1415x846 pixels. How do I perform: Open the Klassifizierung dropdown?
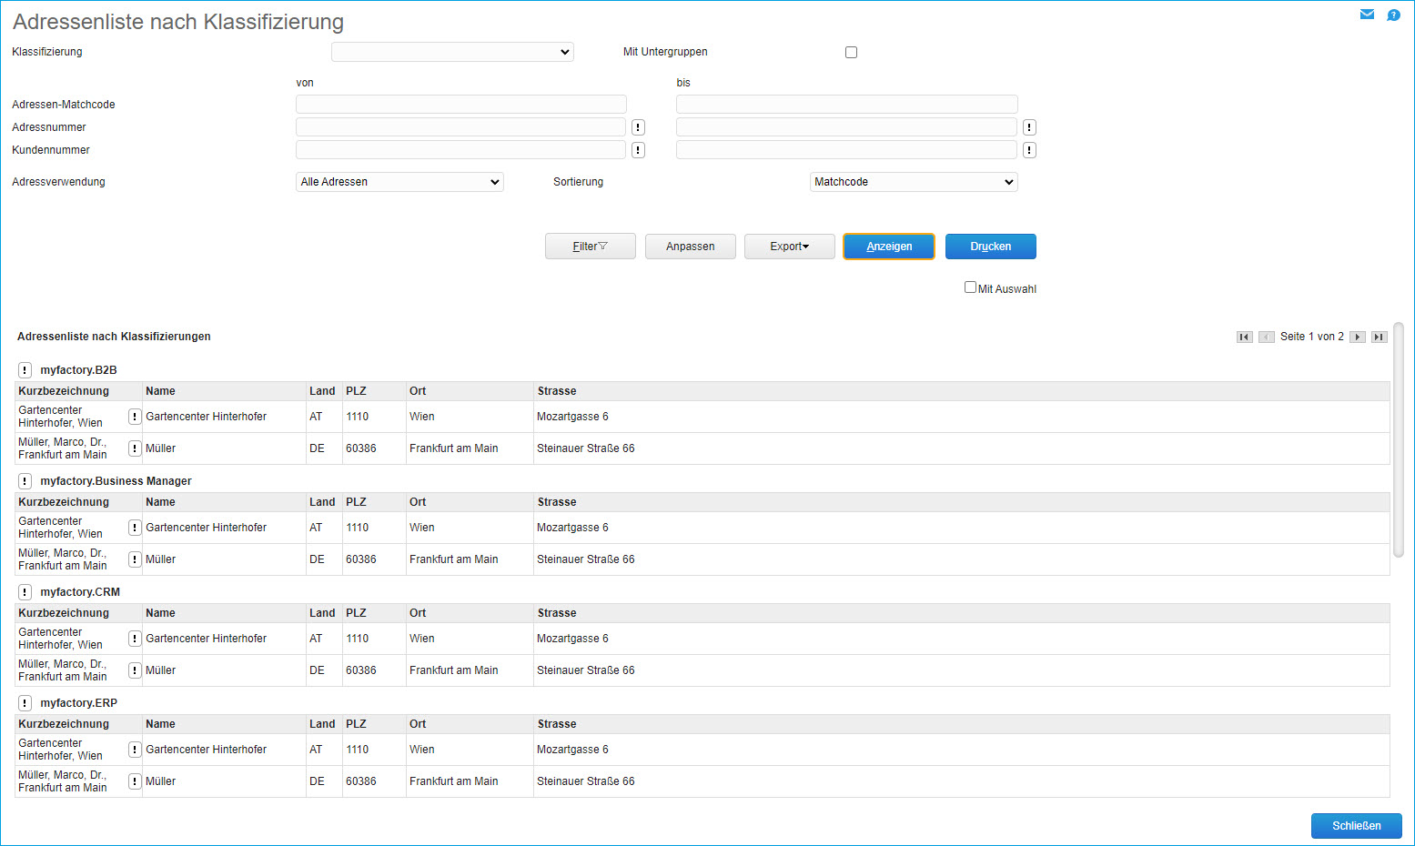(452, 52)
